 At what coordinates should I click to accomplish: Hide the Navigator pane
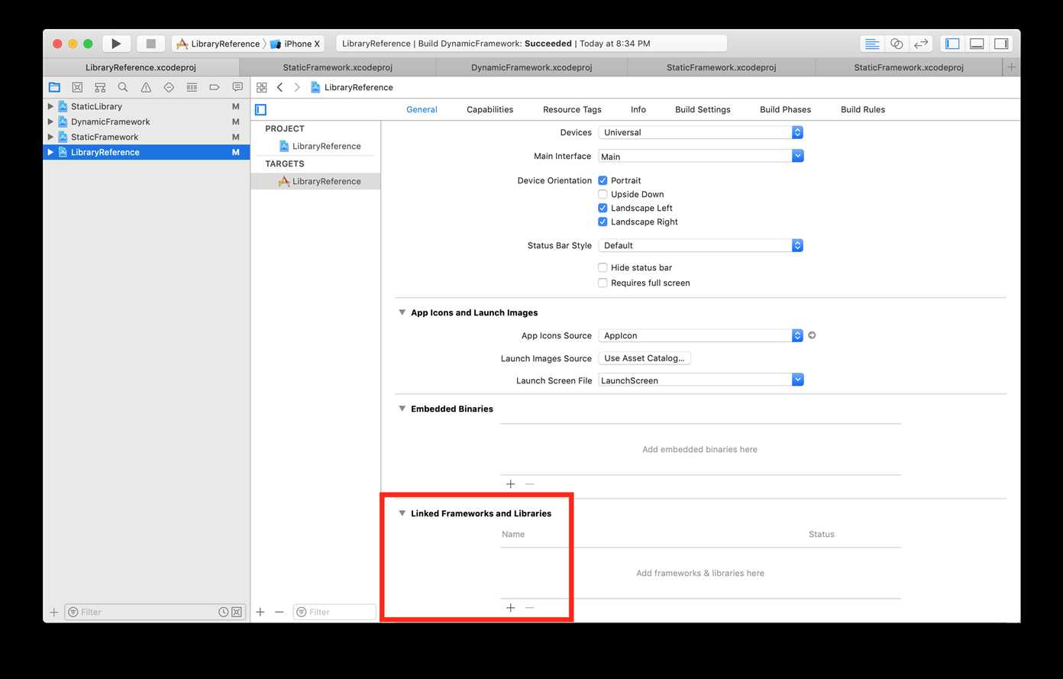(x=952, y=44)
